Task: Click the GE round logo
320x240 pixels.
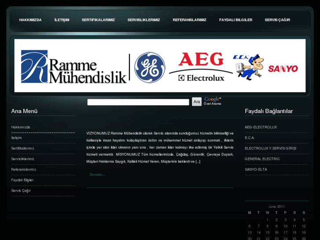Action: click(150, 67)
